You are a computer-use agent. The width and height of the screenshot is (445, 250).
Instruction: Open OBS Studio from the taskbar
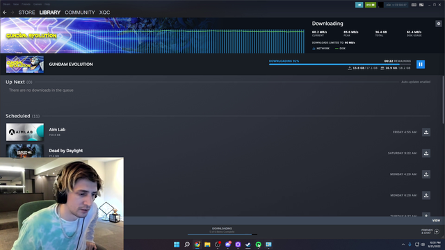218,244
